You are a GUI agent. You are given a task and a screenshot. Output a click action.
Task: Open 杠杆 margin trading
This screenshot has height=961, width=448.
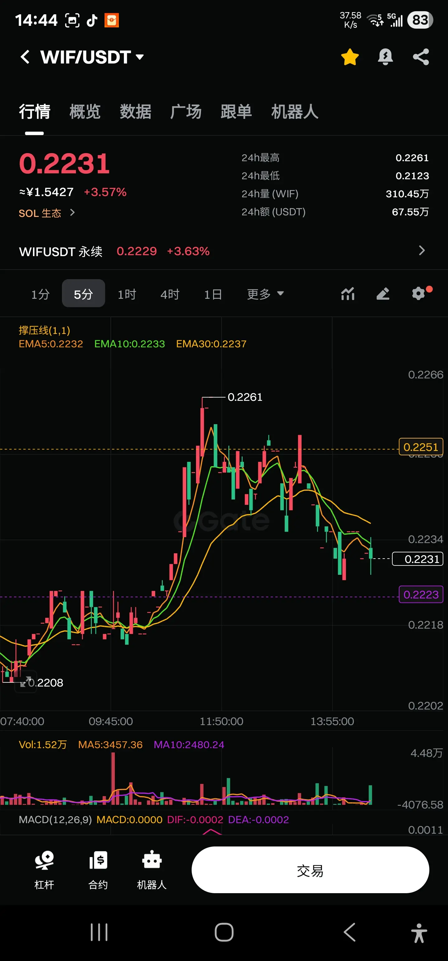point(44,870)
